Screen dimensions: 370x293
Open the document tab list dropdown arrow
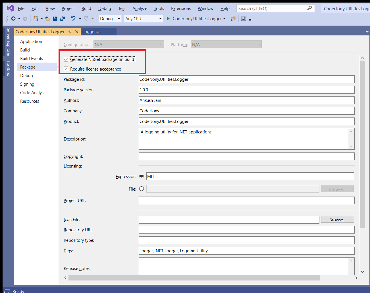367,32
